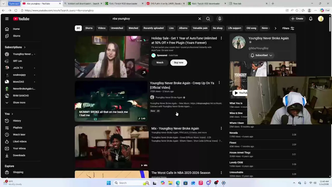Click the Buy now button

pos(178,63)
